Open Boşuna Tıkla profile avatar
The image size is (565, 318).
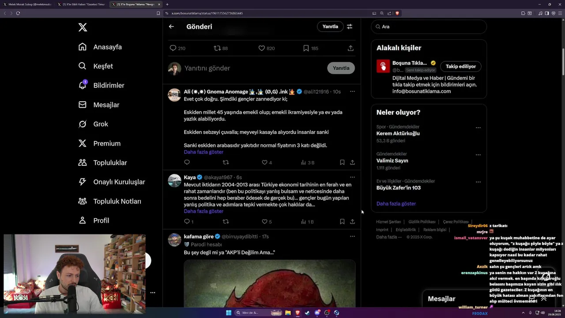click(383, 66)
